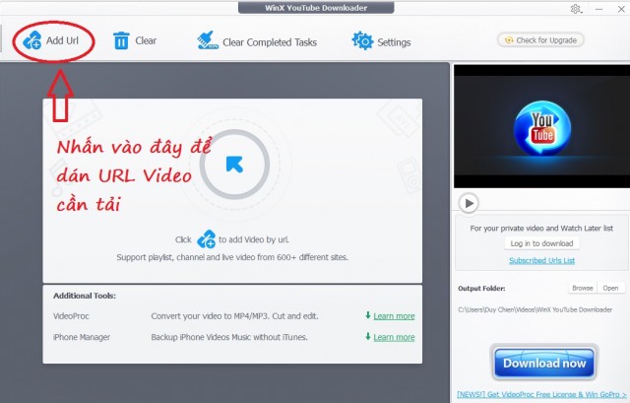
Task: Click the Clear Completed Tasks broom icon
Action: click(x=208, y=40)
